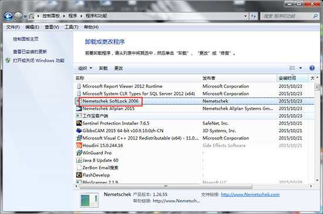The image size is (323, 214).
Task: Click the FlashDevelop icon
Action: (79, 175)
